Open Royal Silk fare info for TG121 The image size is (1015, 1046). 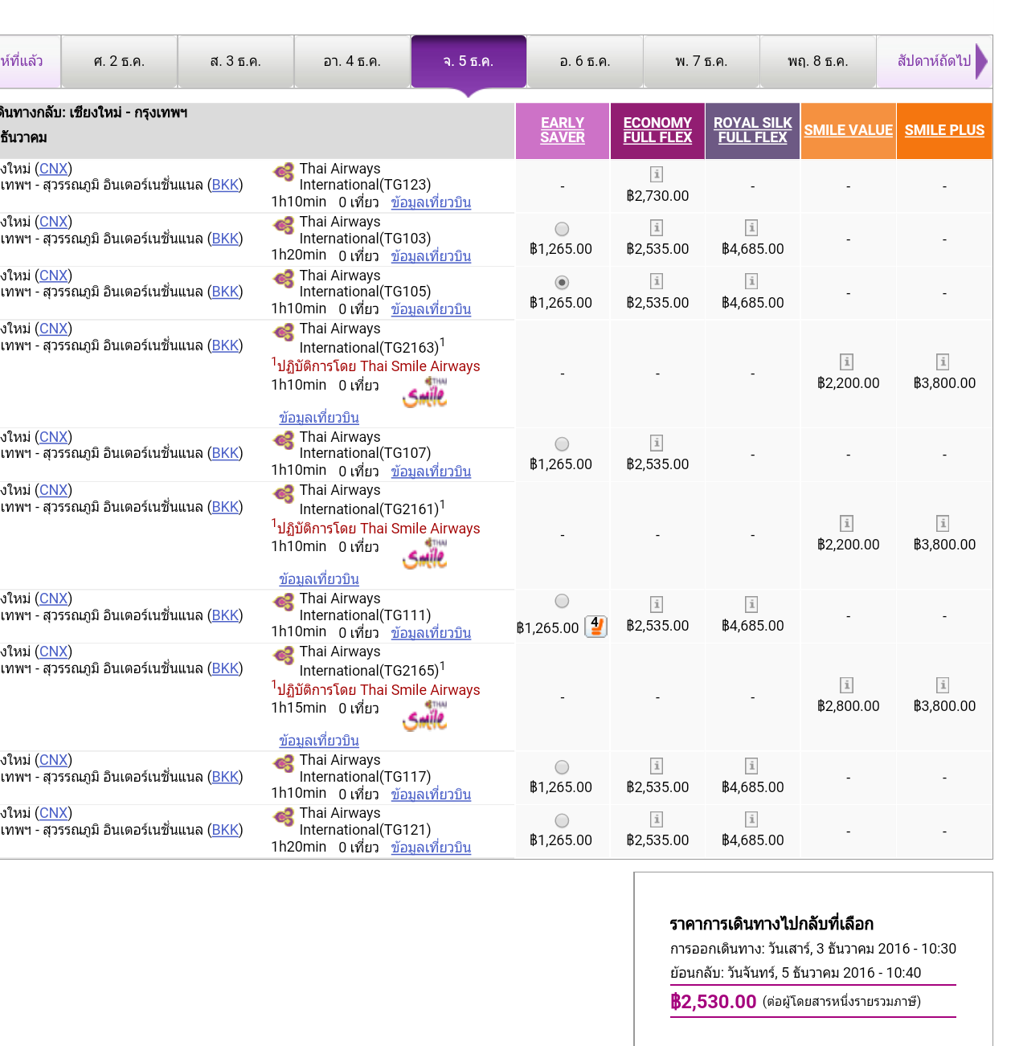(751, 819)
